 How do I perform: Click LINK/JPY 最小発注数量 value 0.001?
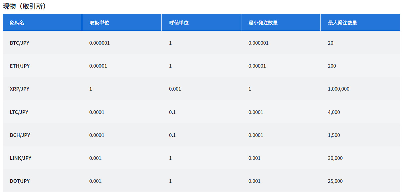pyautogui.click(x=254, y=158)
